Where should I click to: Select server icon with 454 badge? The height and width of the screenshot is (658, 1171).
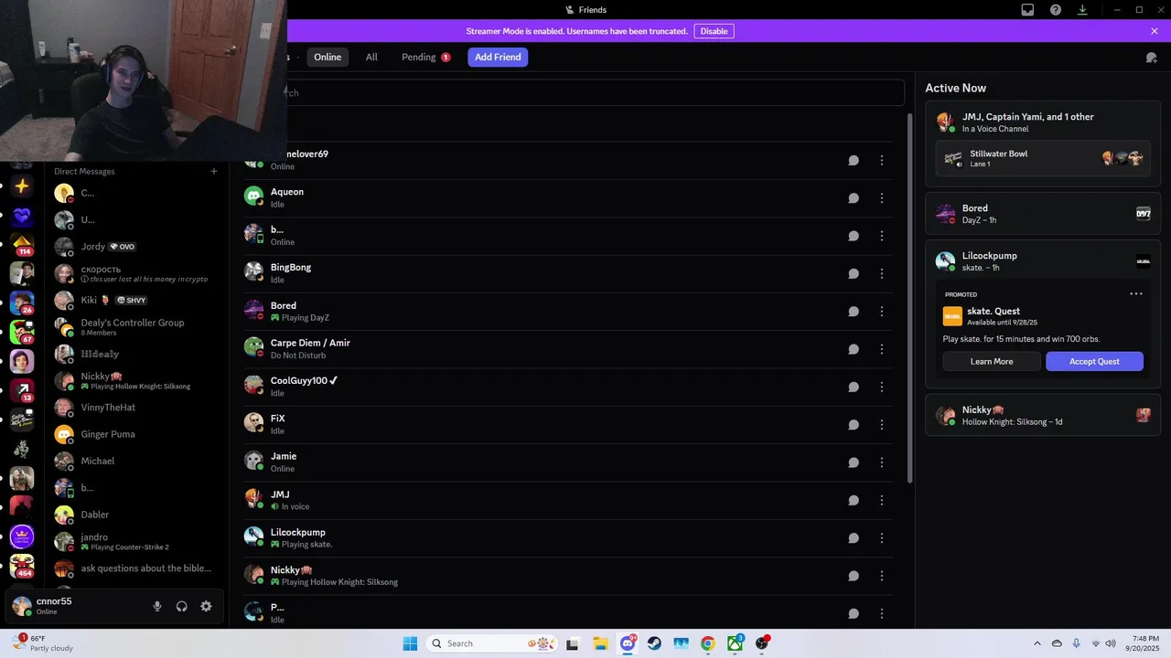[22, 566]
